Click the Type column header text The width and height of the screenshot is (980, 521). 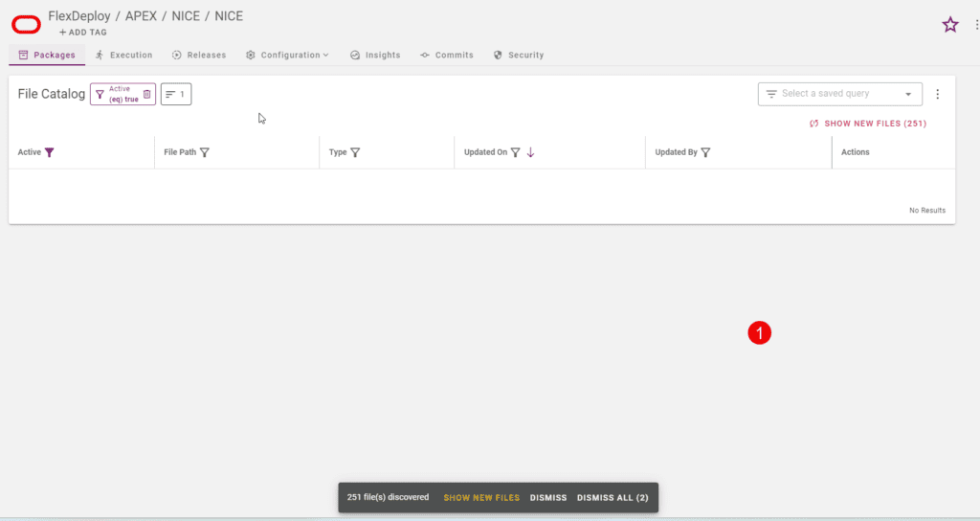[x=338, y=152]
